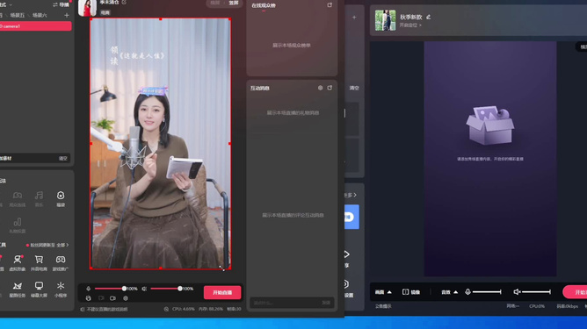Screen dimensions: 587x329
Task: Click the edit icon beside the streamer name
Action: click(x=124, y=3)
